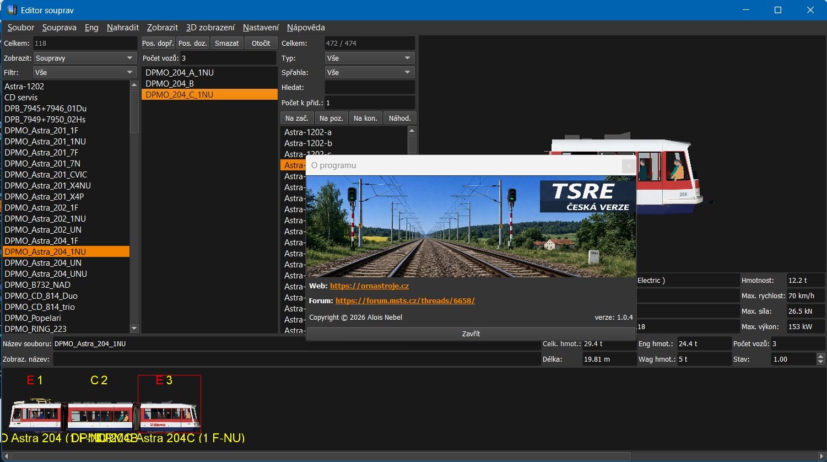Close the O programu dialog with X
This screenshot has width=827, height=462.
628,165
